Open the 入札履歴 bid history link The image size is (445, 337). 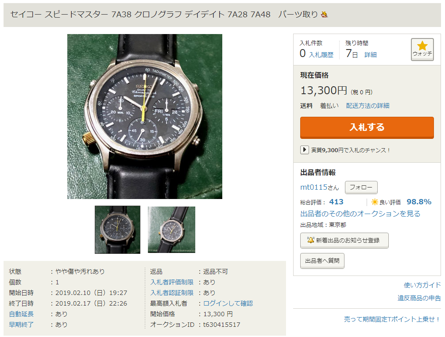point(321,55)
